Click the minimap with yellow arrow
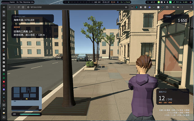This screenshot has height=121, width=194. pyautogui.click(x=27, y=98)
